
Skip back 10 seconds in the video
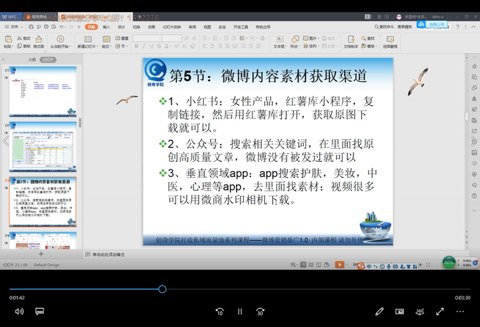pyautogui.click(x=220, y=312)
